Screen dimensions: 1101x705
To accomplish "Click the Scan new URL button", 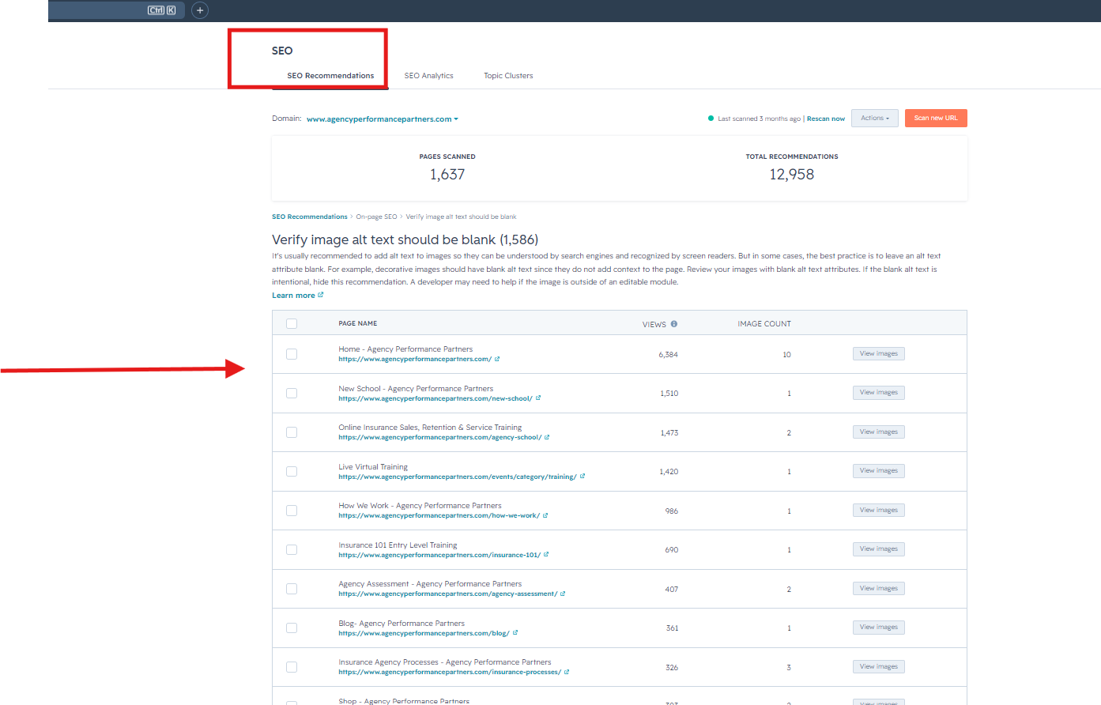I will click(936, 118).
